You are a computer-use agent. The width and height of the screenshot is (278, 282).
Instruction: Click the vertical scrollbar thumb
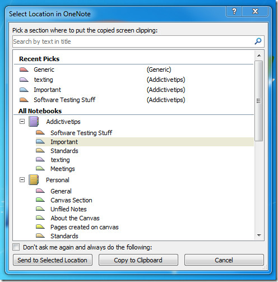[x=259, y=101]
